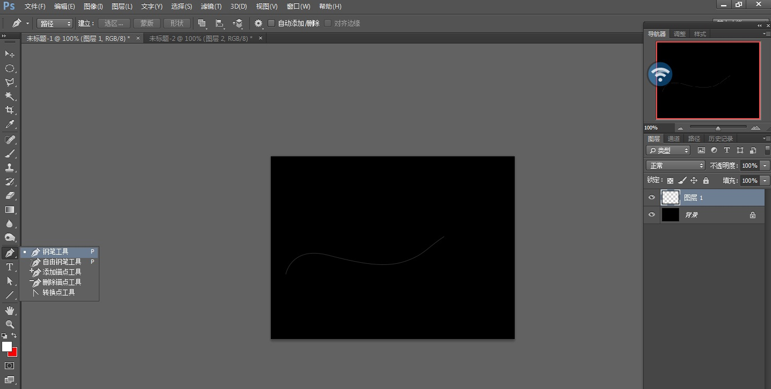The width and height of the screenshot is (771, 389).
Task: Open the Navigator panel flyout menu
Action: coord(767,33)
